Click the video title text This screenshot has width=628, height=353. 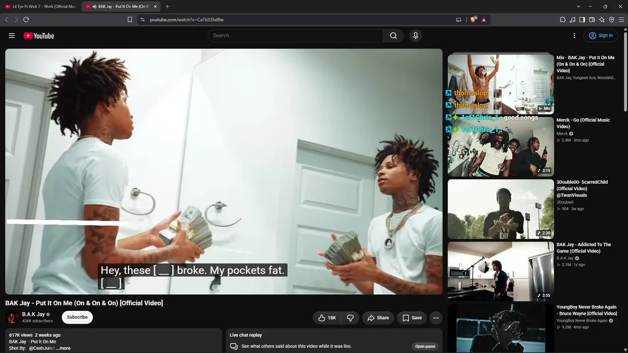click(x=84, y=303)
